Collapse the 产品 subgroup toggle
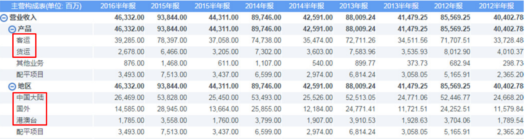 pos(12,29)
